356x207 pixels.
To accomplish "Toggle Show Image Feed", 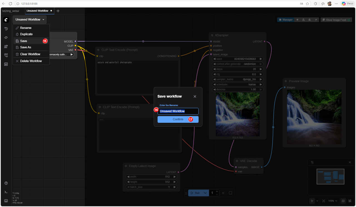I will (336, 20).
